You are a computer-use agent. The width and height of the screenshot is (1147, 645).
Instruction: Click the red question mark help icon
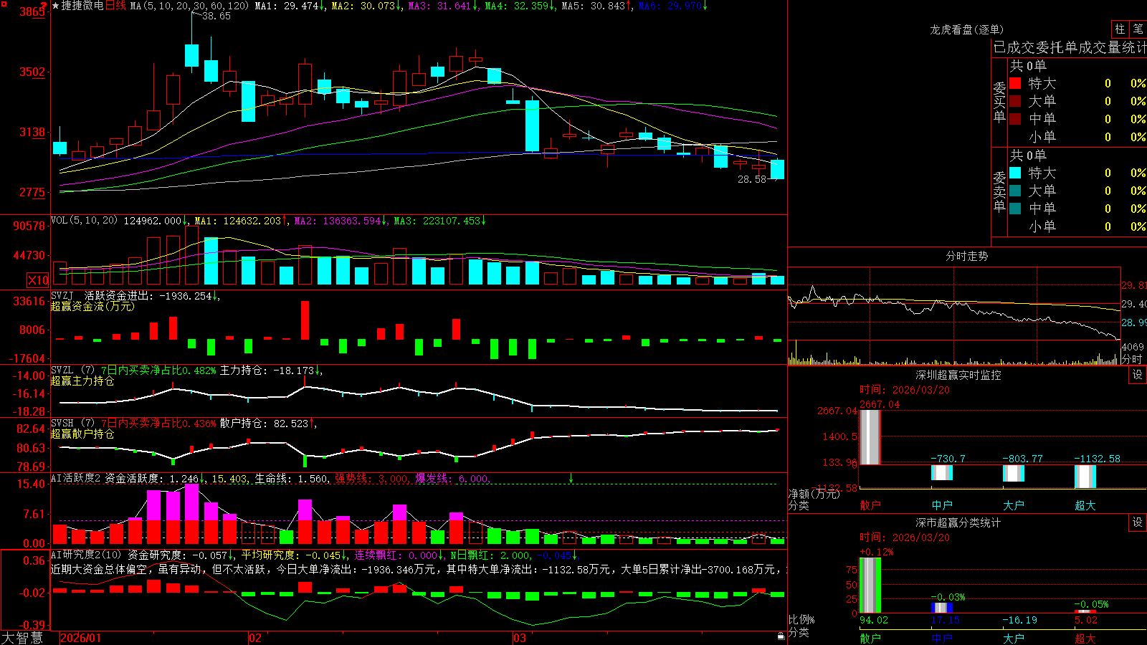[x=44, y=5]
